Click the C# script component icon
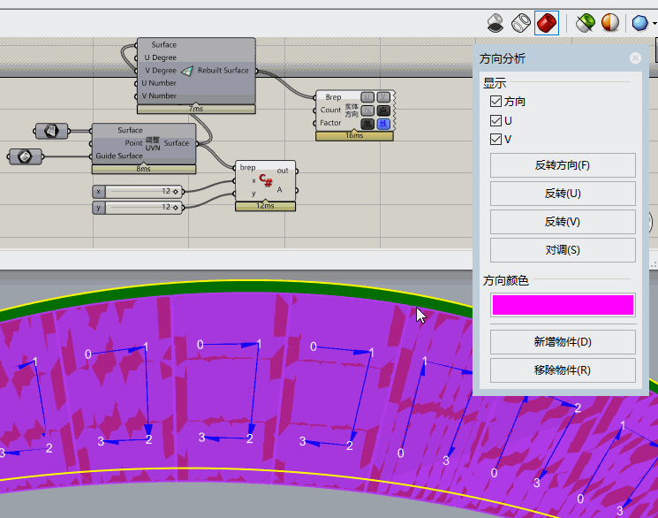The image size is (658, 518). tap(266, 180)
